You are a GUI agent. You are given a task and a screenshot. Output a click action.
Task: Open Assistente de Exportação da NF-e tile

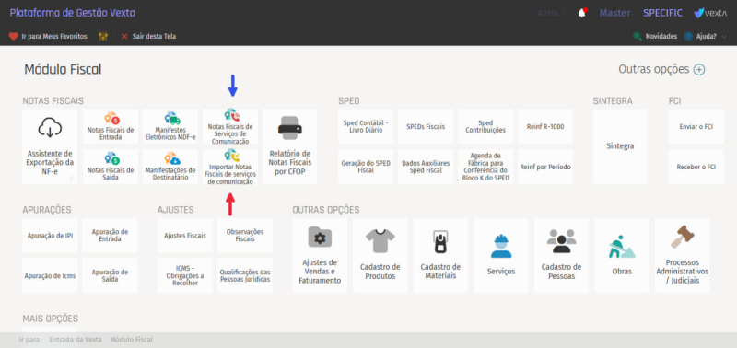point(50,146)
